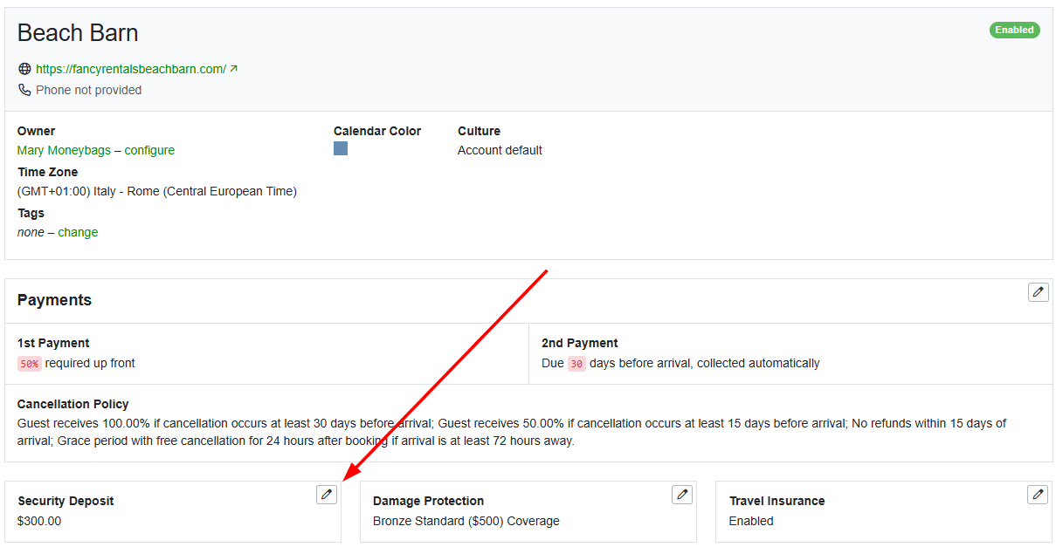1056x547 pixels.
Task: Configure the owner Mary Moneybags
Action: point(149,149)
